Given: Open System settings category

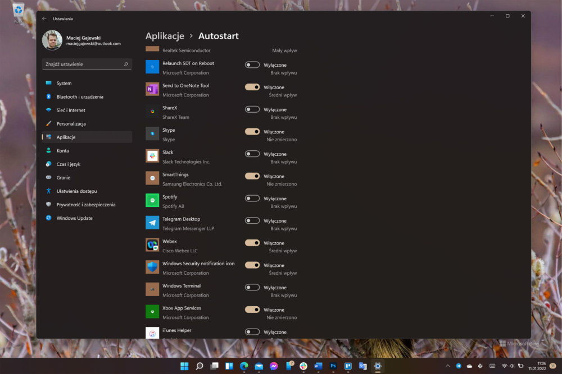Looking at the screenshot, I should (x=87, y=84).
